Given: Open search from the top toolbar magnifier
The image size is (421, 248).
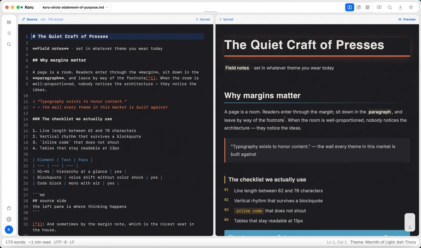Looking at the screenshot, I should click(x=390, y=7).
